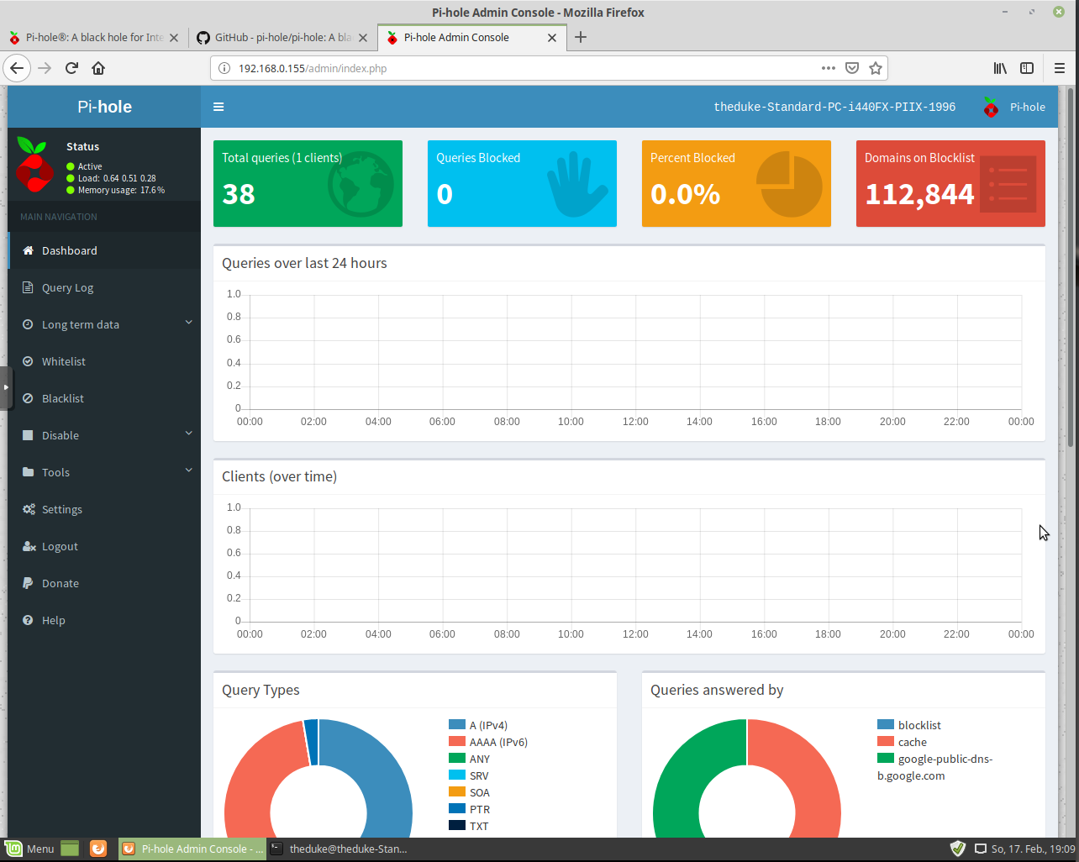1079x862 pixels.
Task: Open the terminal window in taskbar
Action: (x=340, y=849)
